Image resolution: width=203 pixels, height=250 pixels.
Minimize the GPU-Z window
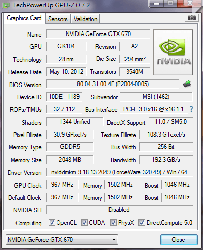[x=157, y=4]
